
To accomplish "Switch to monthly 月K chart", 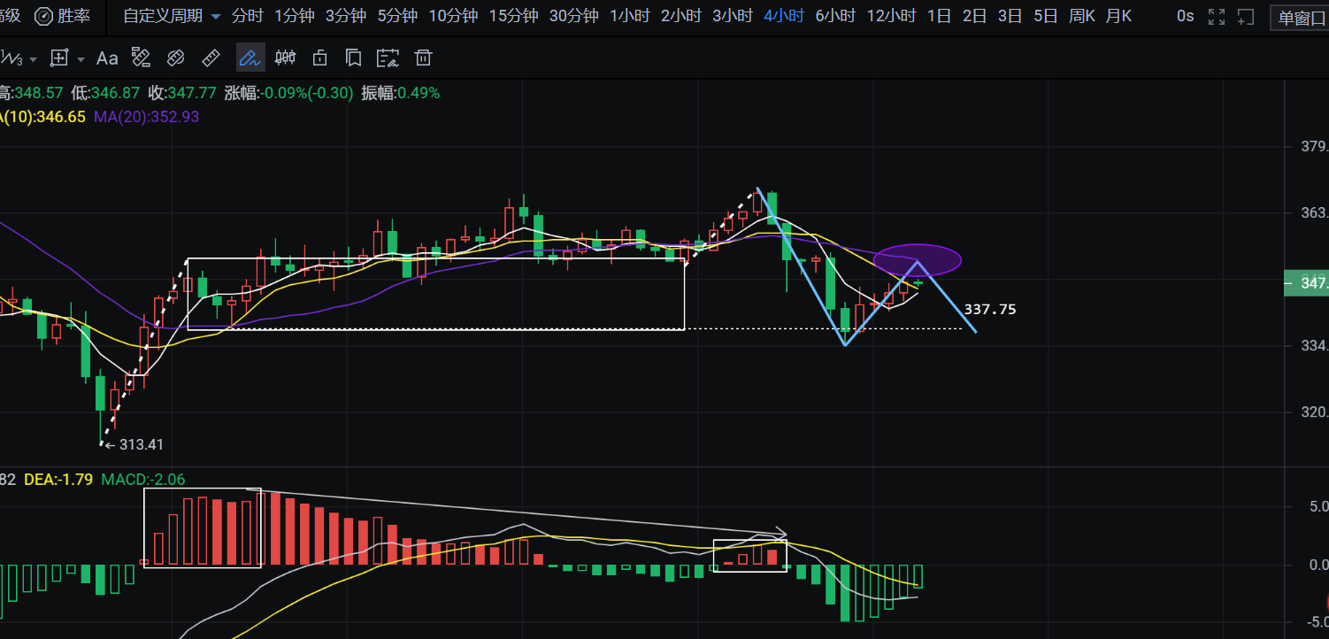I will click(x=1118, y=16).
